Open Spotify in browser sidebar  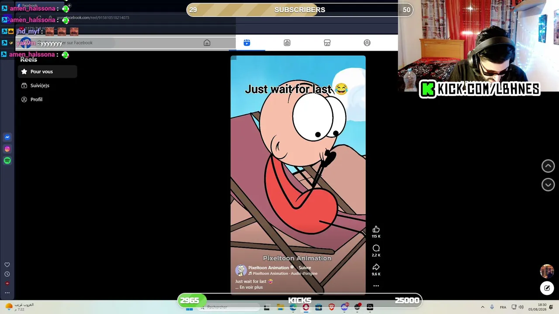coord(7,160)
